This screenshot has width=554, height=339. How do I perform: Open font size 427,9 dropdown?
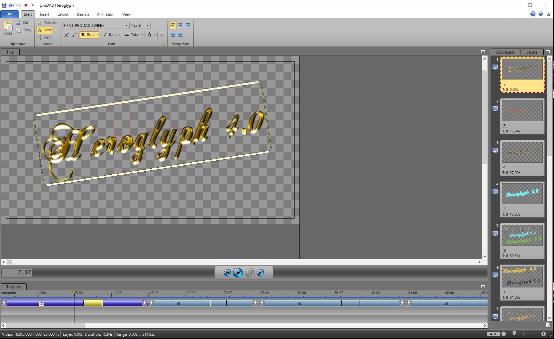pos(148,25)
